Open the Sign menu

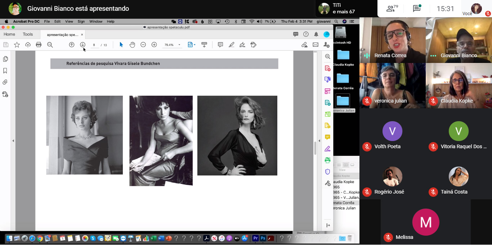click(x=81, y=22)
